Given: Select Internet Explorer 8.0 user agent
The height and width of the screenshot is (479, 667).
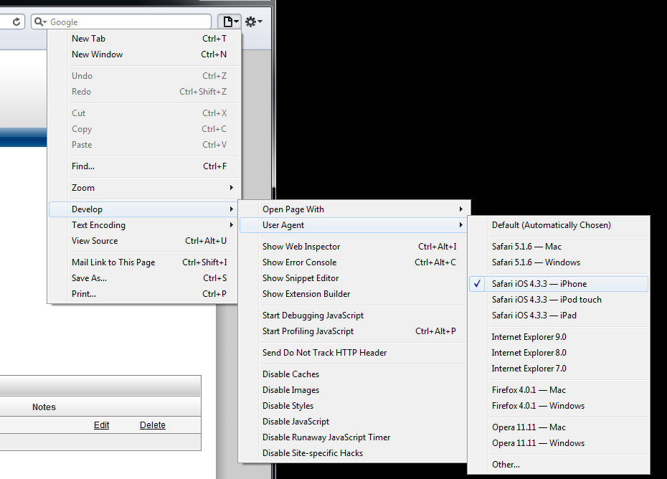Looking at the screenshot, I should click(x=559, y=353).
